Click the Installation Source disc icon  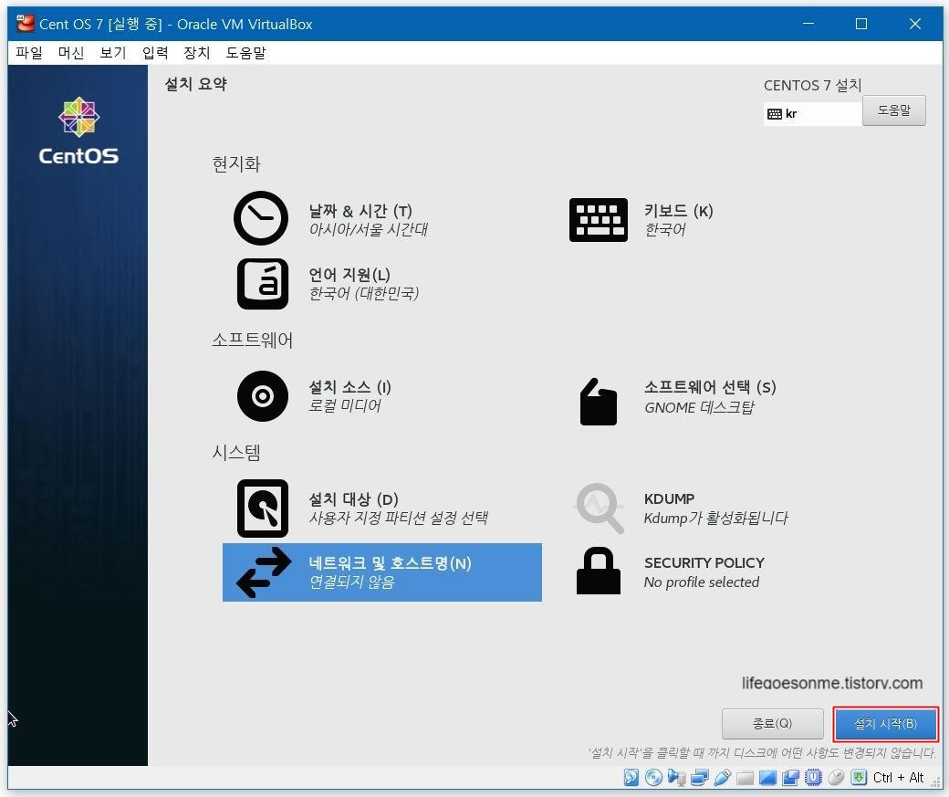(262, 396)
